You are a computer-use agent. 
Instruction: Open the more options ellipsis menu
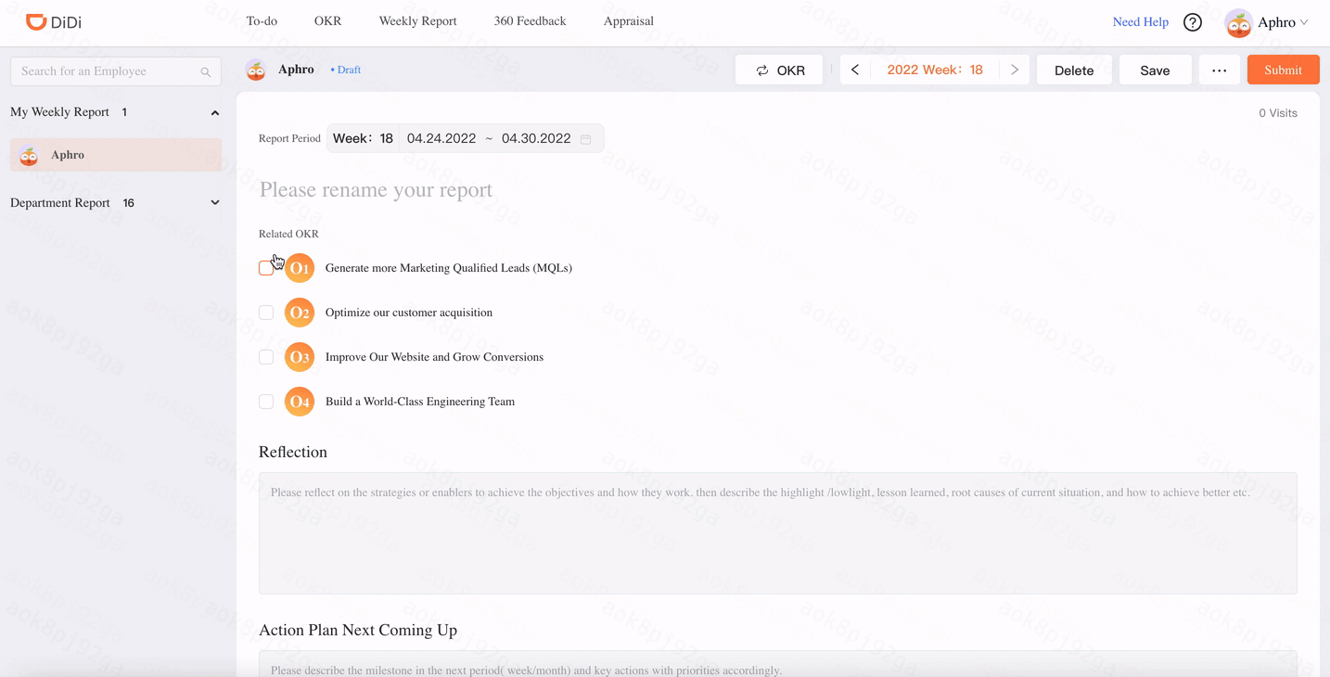1220,70
